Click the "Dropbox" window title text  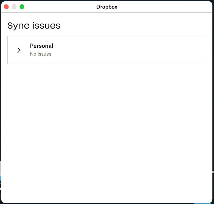tap(107, 7)
